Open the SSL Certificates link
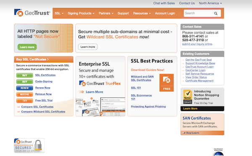 coord(45,75)
